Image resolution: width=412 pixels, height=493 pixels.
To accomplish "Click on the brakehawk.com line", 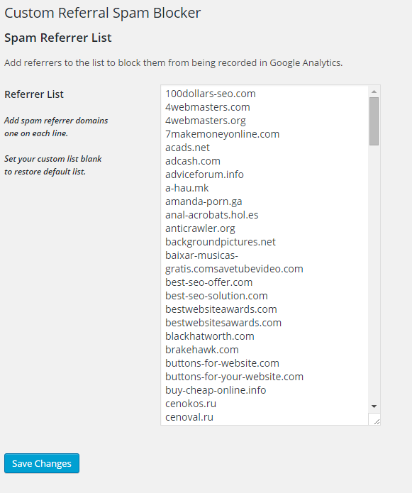I will pyautogui.click(x=202, y=350).
